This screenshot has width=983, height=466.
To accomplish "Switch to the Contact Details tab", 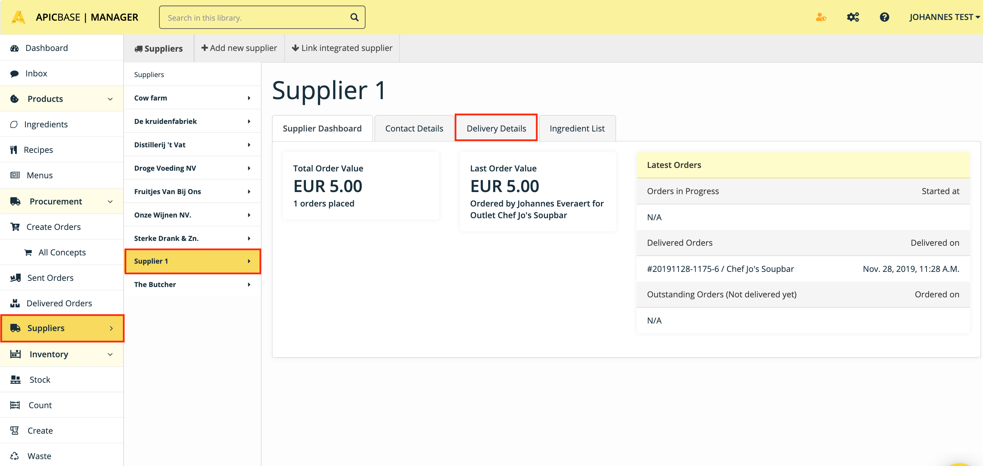I will pos(414,128).
